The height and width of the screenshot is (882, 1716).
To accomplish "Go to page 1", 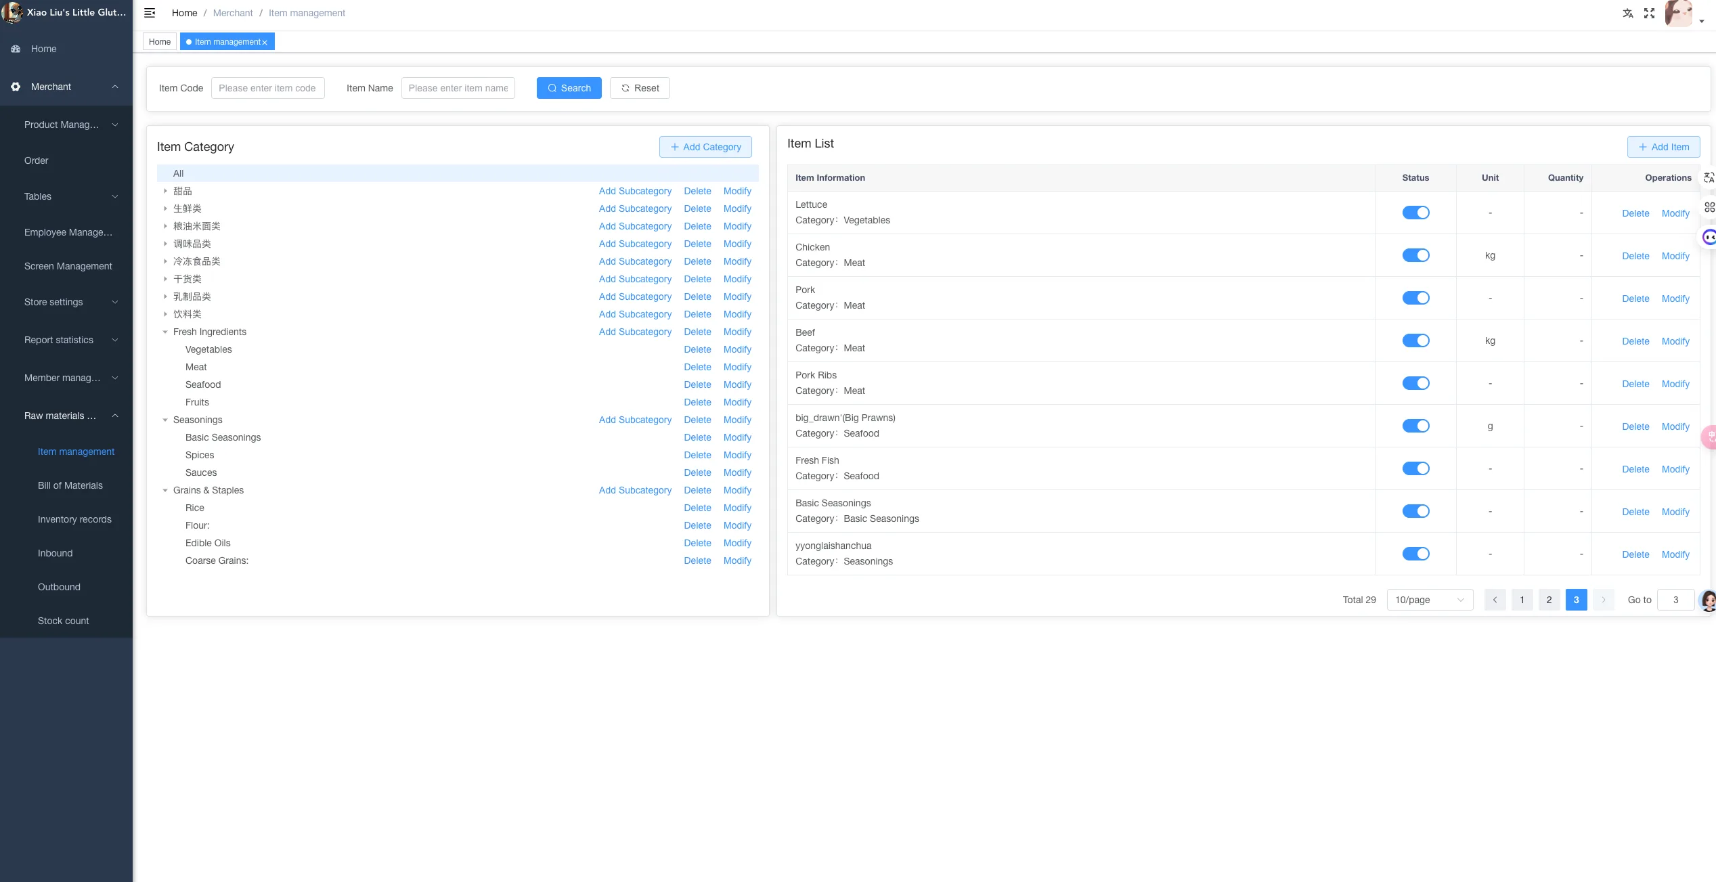I will click(1522, 600).
